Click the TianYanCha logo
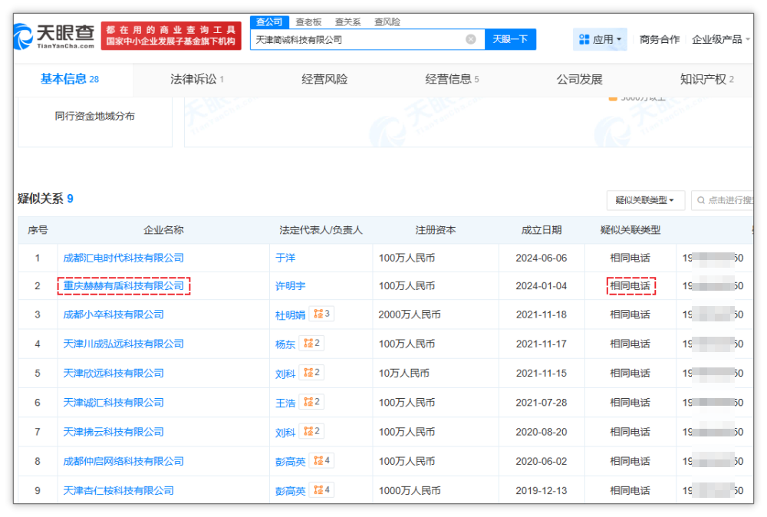The image size is (767, 517). (54, 35)
